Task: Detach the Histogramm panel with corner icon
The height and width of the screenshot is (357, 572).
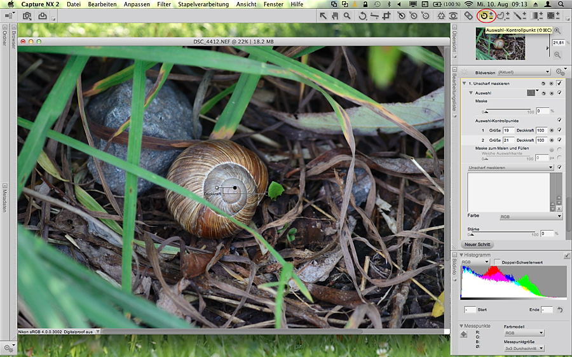Action: click(567, 255)
